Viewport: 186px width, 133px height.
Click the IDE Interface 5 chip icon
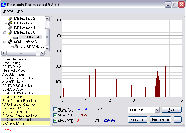pos(10,33)
